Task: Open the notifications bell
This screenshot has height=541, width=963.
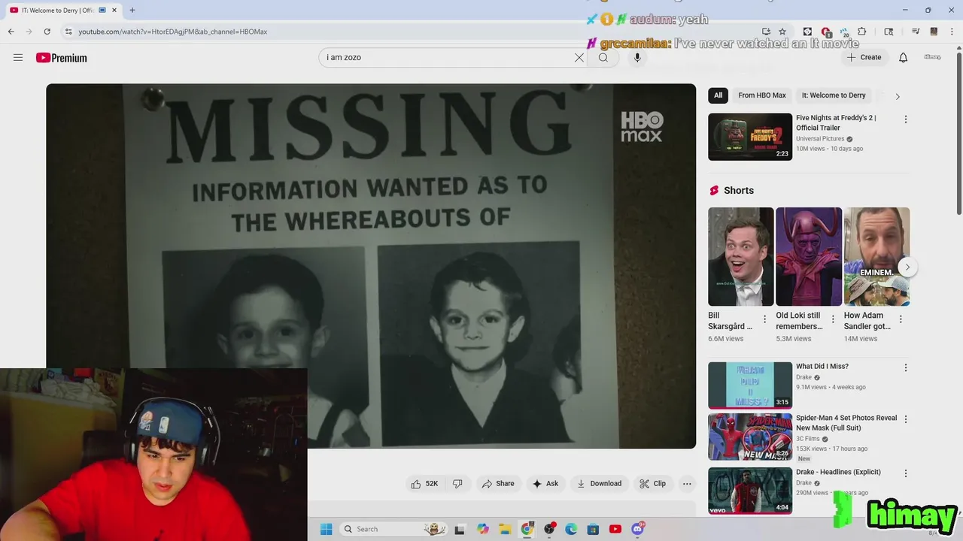Action: click(904, 57)
